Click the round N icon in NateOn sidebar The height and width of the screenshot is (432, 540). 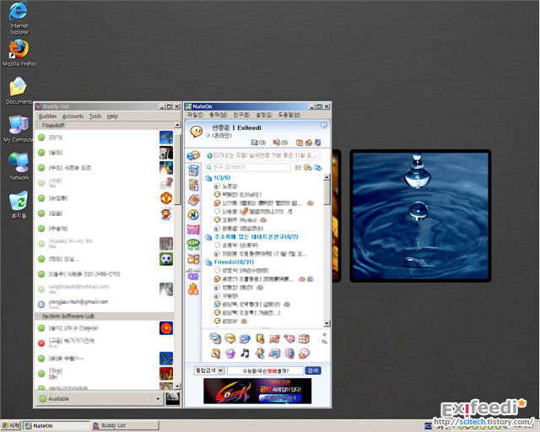pos(193,214)
